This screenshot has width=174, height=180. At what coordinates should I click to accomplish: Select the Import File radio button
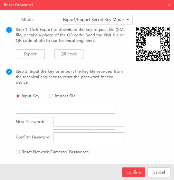coord(51,96)
